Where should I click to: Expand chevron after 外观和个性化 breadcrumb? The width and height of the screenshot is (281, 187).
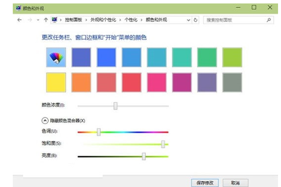click(120, 20)
